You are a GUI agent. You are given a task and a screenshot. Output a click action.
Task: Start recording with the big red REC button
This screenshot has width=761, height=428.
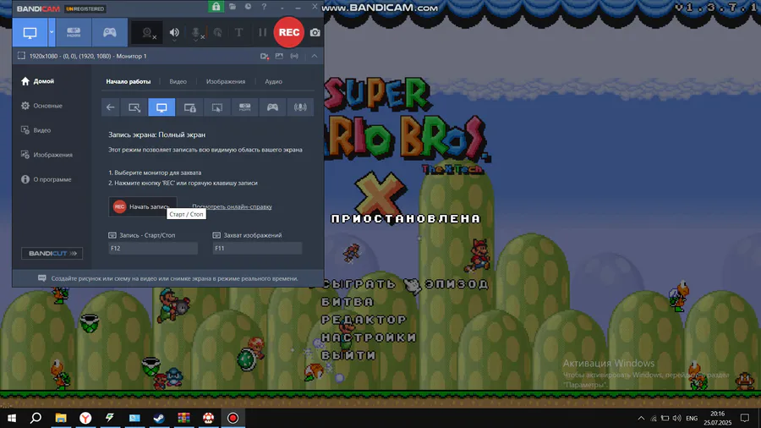pos(289,32)
